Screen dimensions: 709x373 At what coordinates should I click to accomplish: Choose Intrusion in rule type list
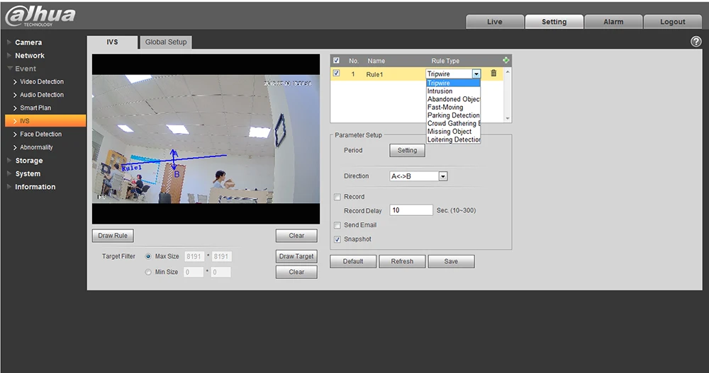pyautogui.click(x=453, y=91)
